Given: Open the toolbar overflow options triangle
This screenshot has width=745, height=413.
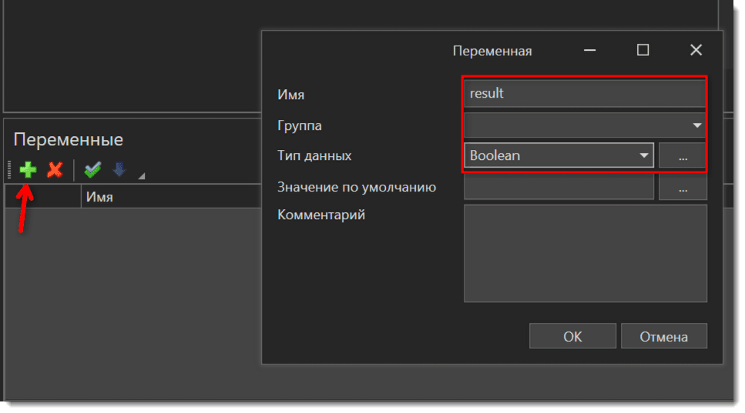Looking at the screenshot, I should pyautogui.click(x=141, y=176).
